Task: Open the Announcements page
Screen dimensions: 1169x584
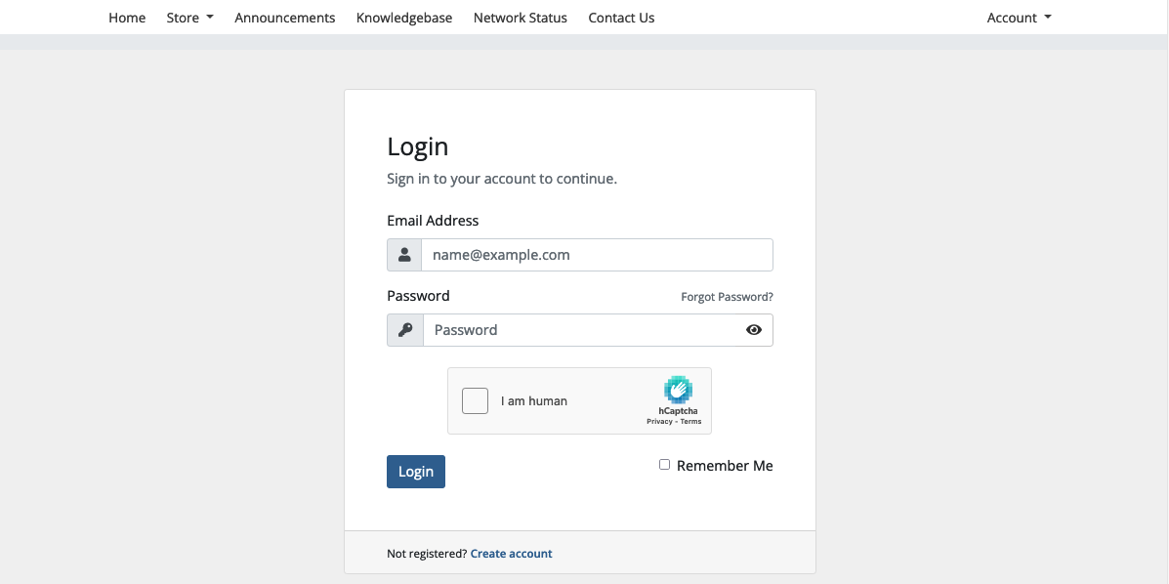Action: click(x=284, y=17)
